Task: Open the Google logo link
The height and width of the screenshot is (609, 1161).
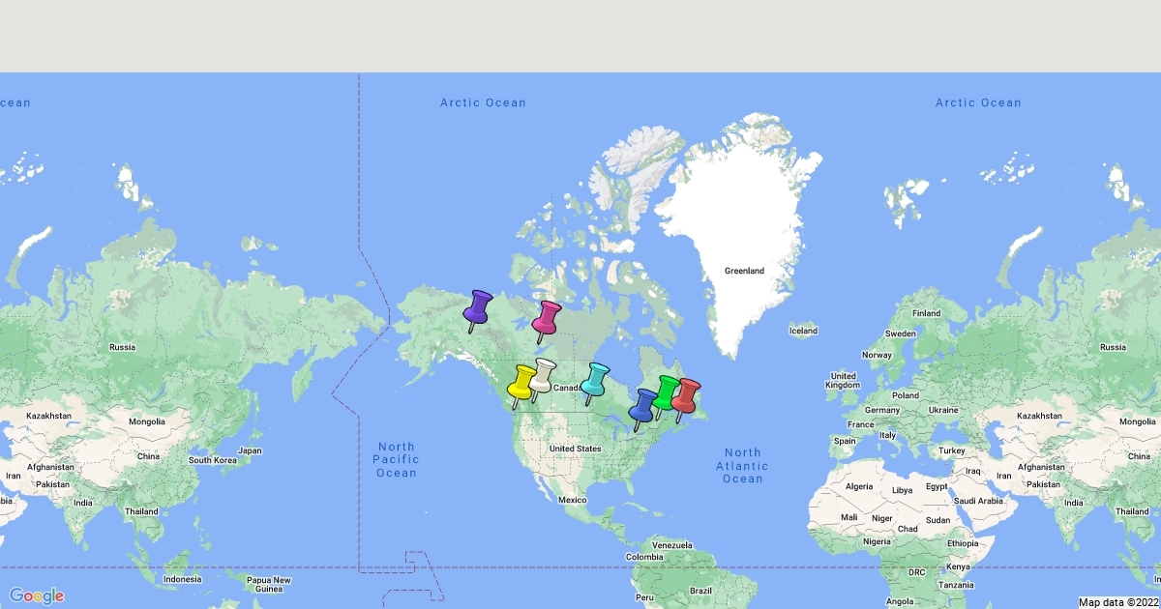Action: (37, 595)
